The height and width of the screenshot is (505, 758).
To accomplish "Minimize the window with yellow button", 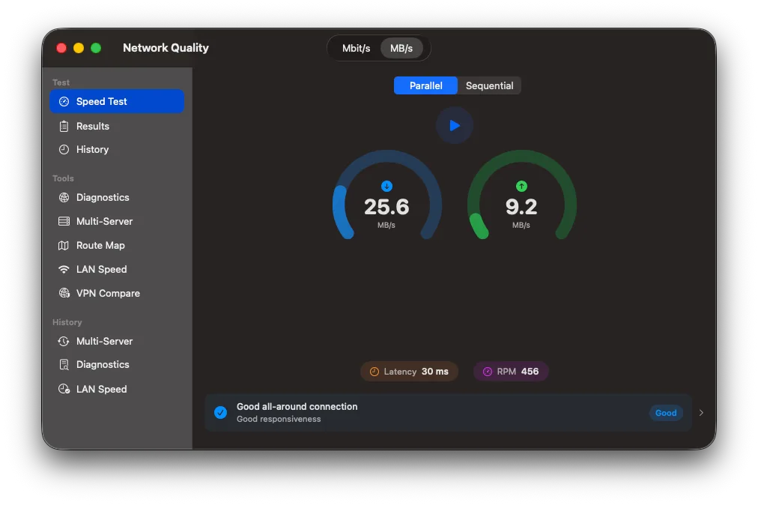I will 79,48.
